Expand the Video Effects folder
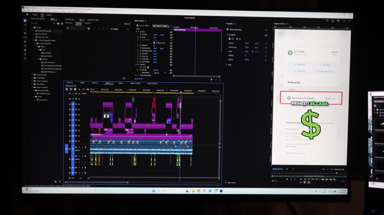This screenshot has height=215, width=384. click(x=32, y=84)
